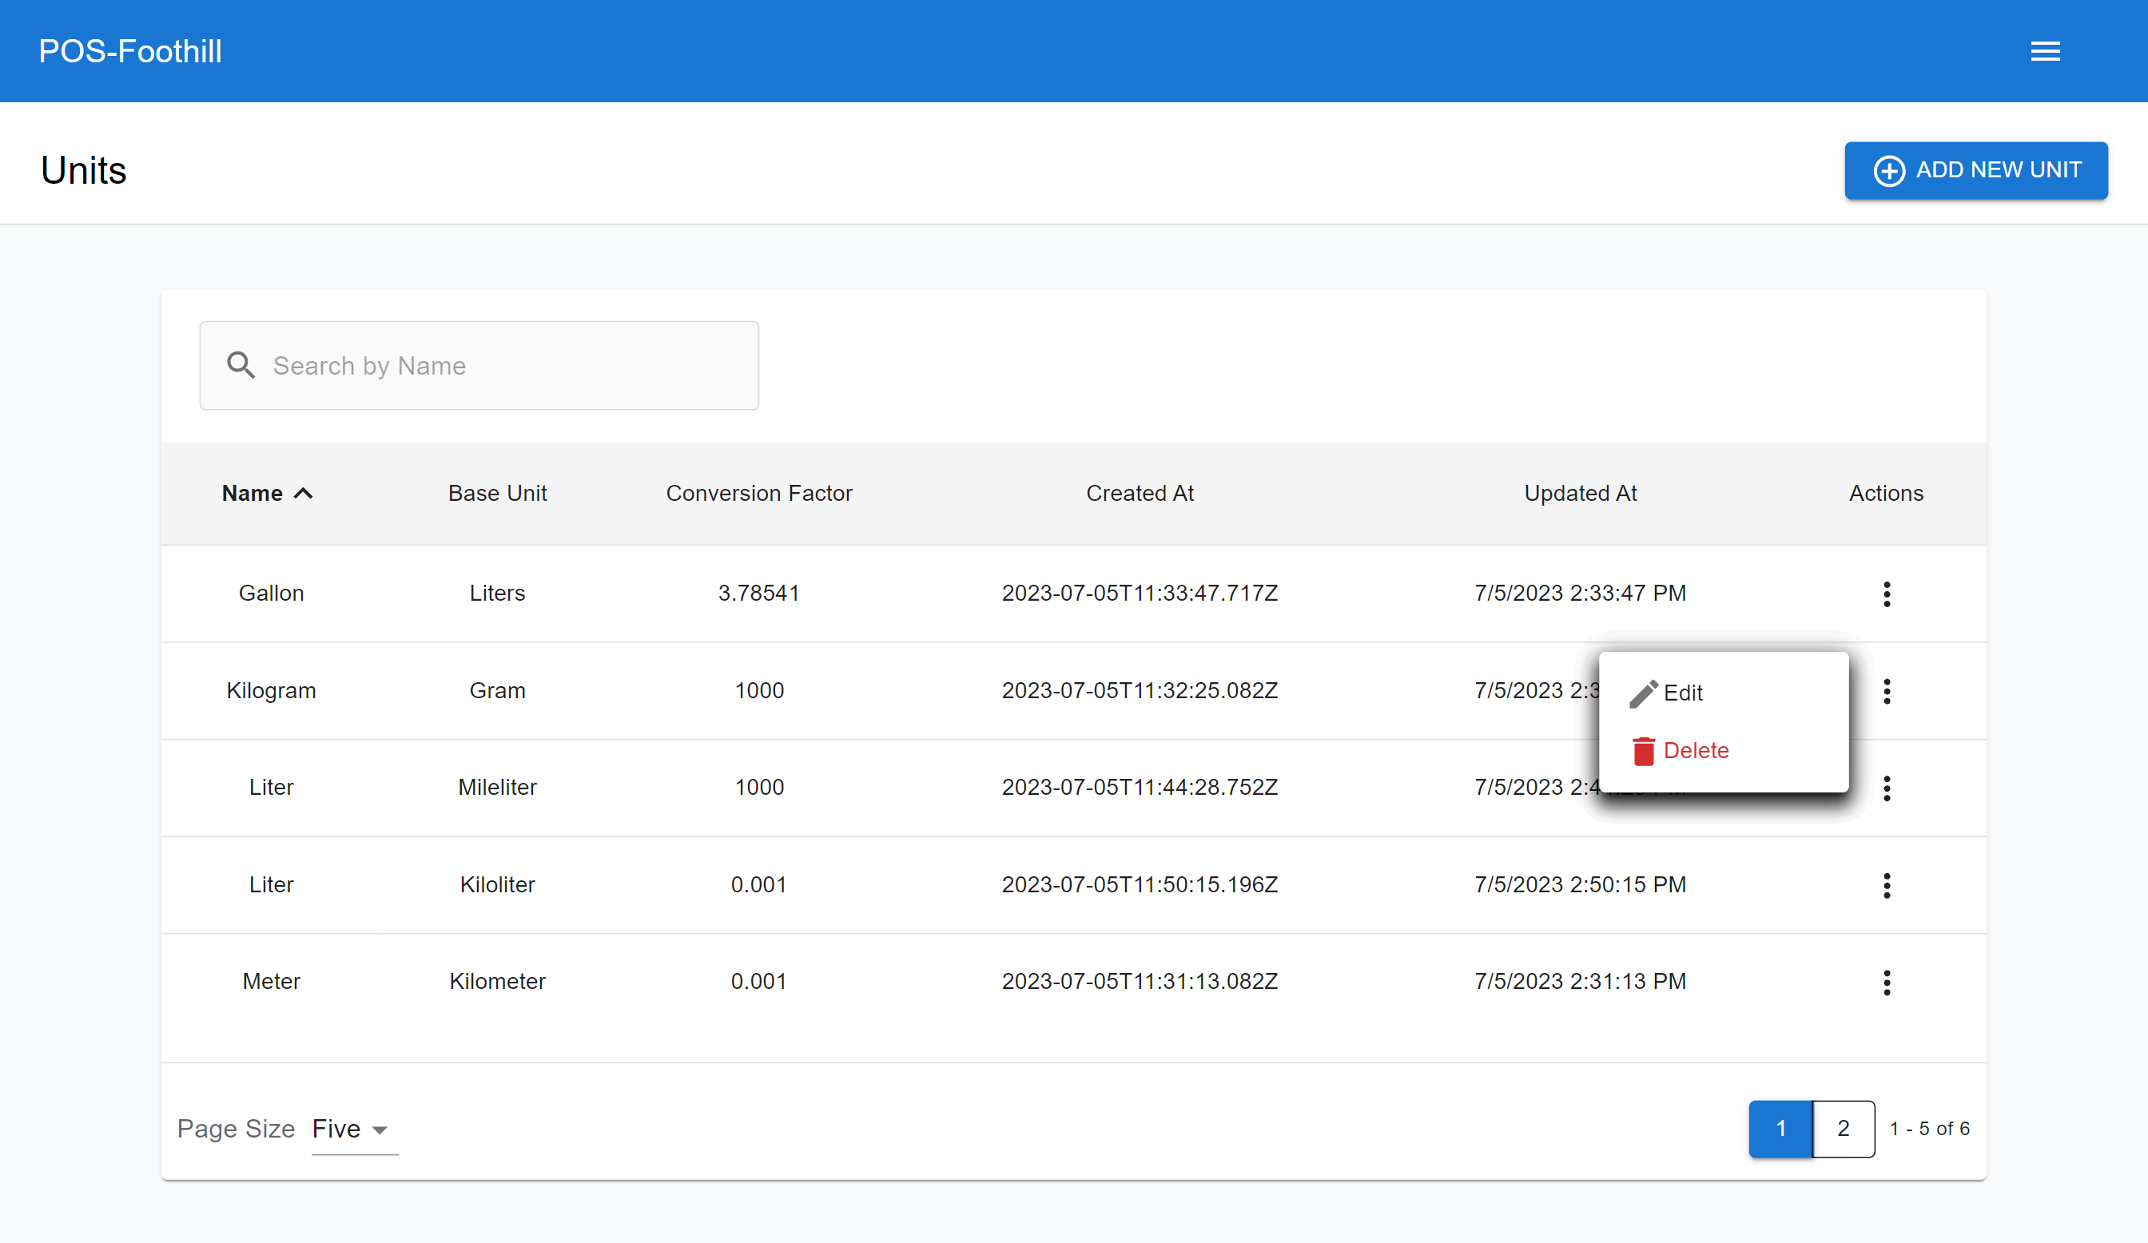Click the pencil icon next to Edit
Viewport: 2148px width, 1243px height.
click(1644, 692)
